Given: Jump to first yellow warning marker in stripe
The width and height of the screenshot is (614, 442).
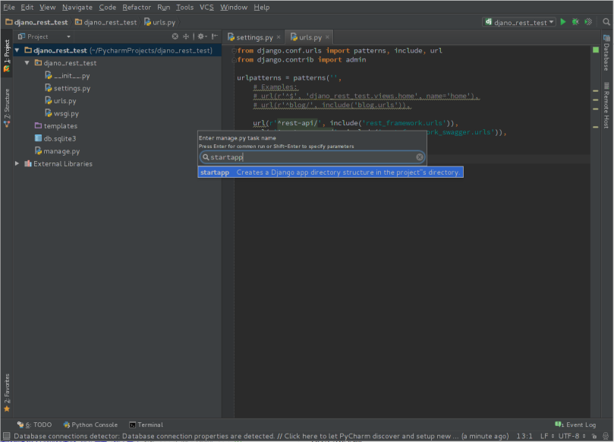Looking at the screenshot, I should tap(595, 91).
